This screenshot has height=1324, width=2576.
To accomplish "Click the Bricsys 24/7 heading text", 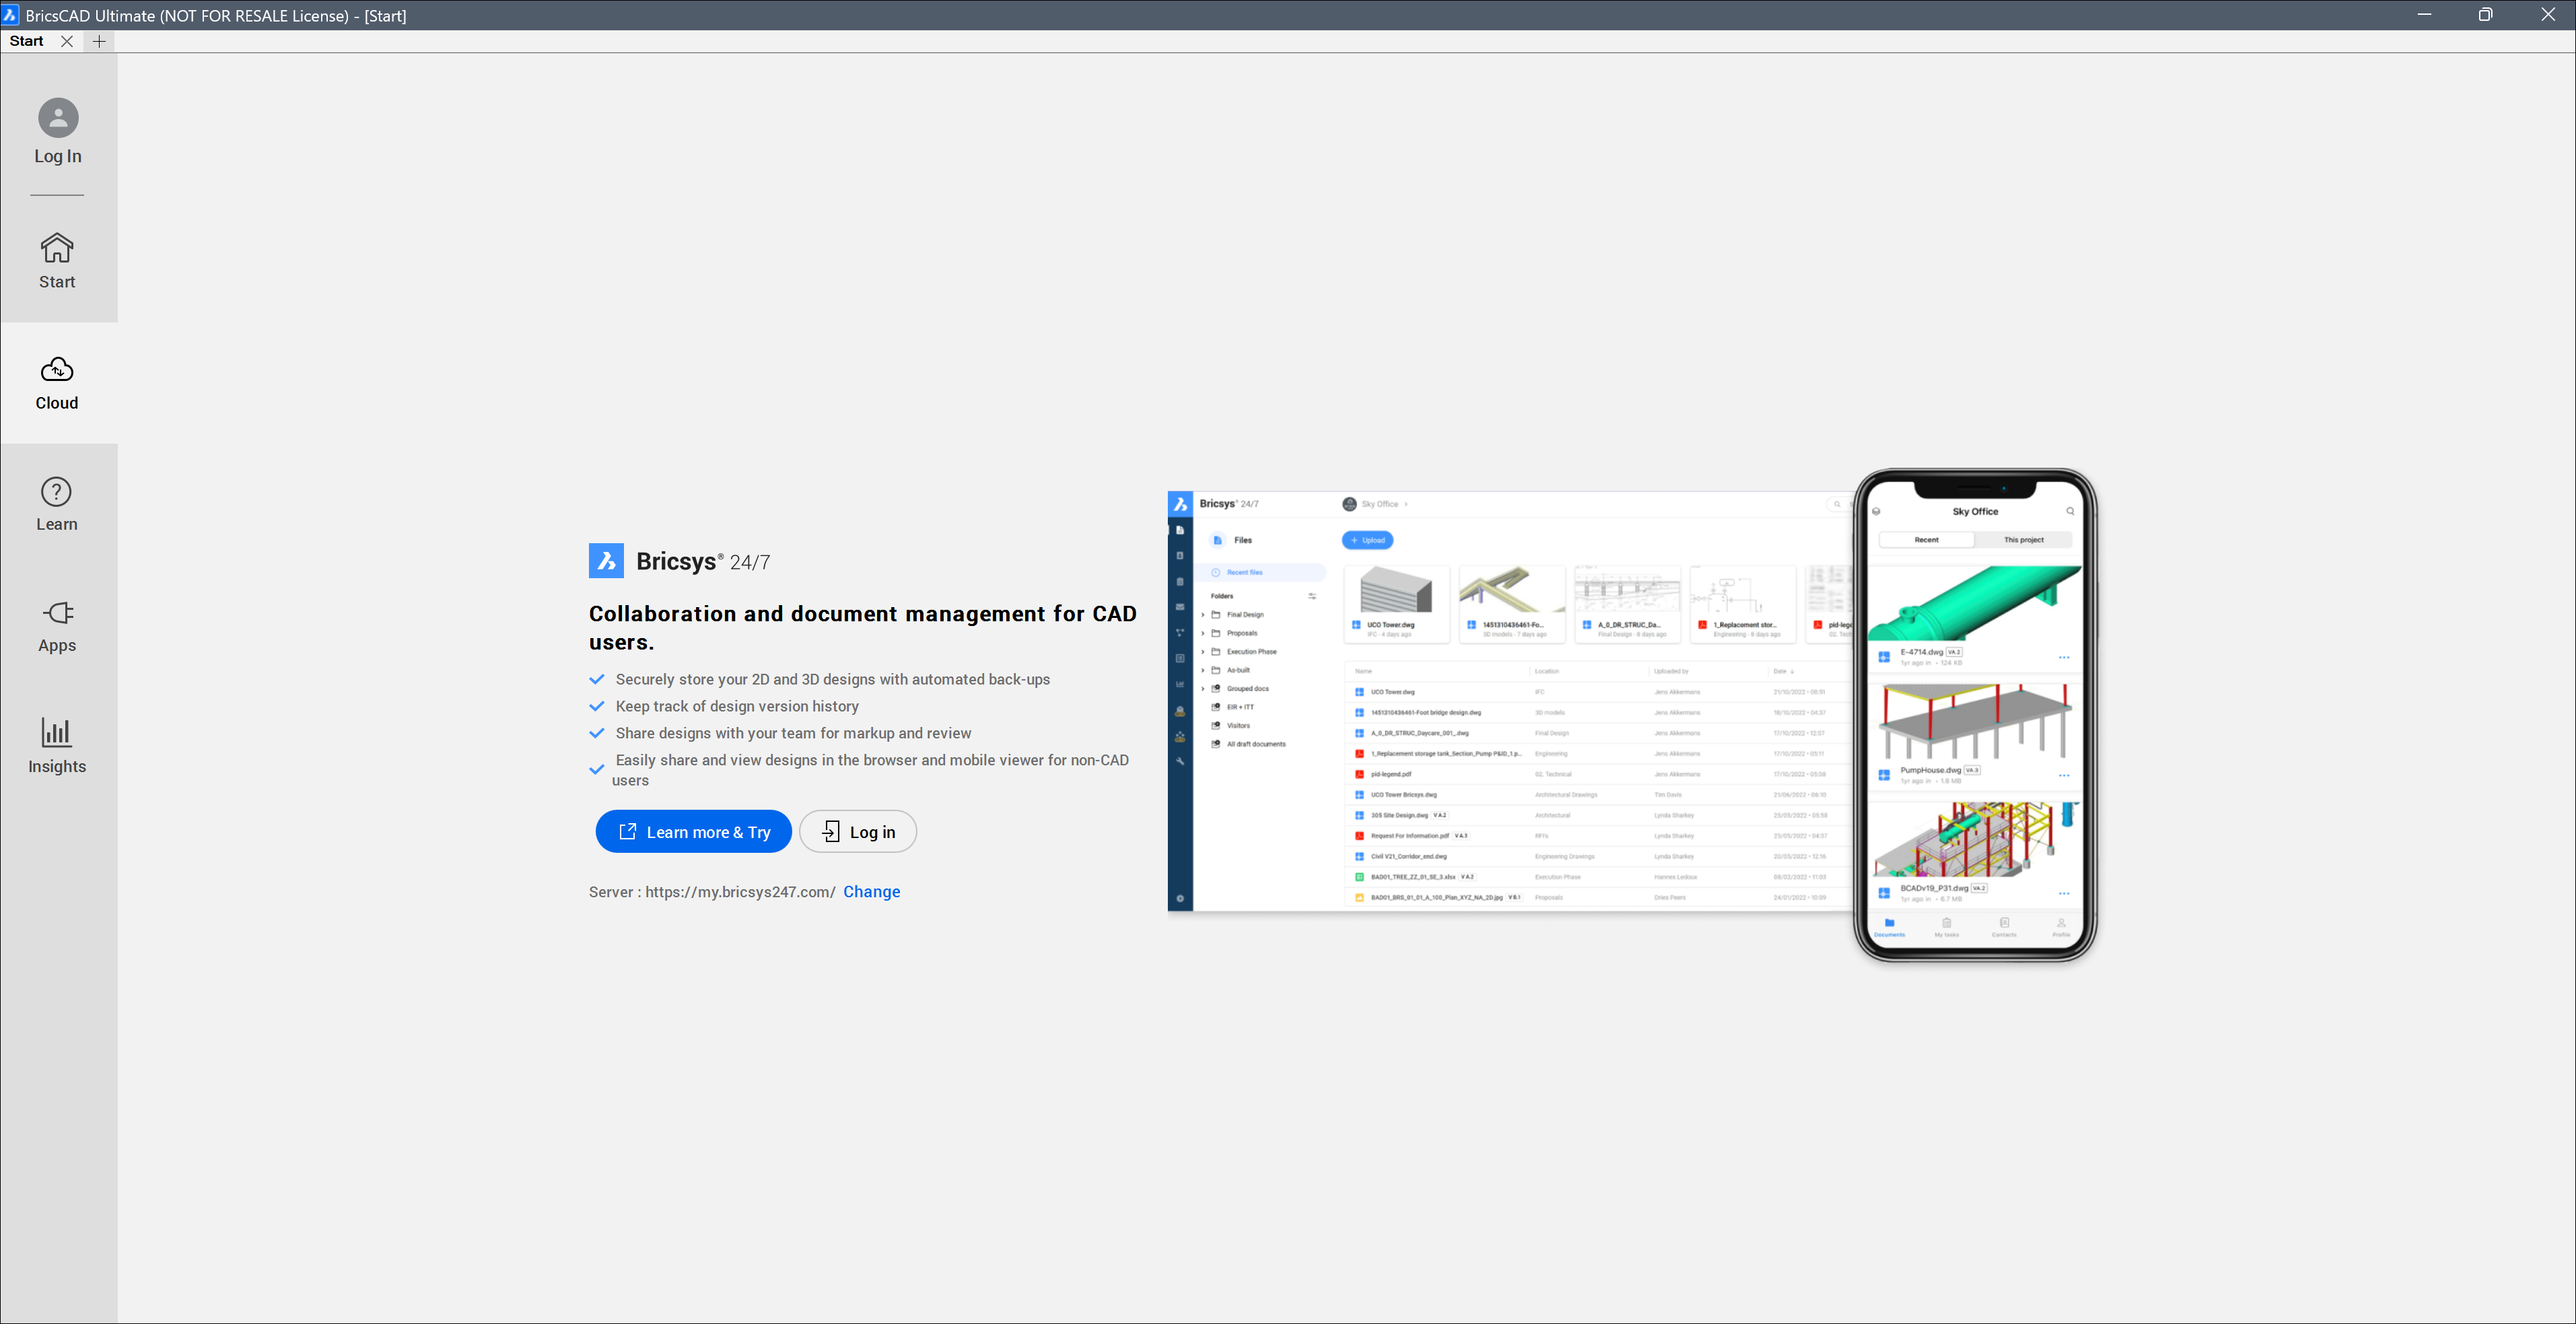I will point(703,561).
